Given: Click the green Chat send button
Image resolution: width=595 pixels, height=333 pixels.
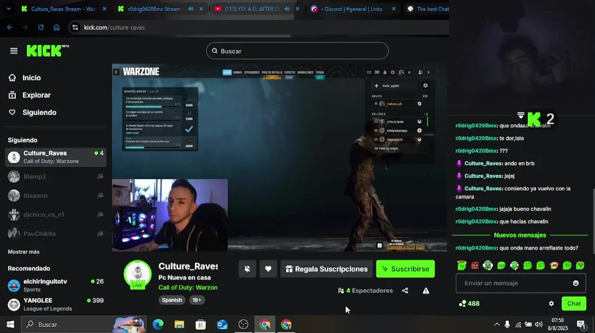Looking at the screenshot, I should click(x=574, y=303).
